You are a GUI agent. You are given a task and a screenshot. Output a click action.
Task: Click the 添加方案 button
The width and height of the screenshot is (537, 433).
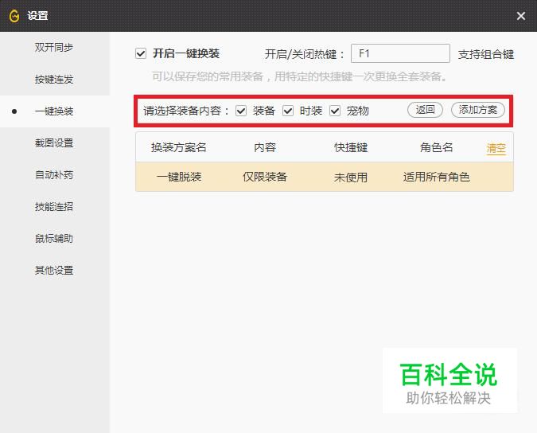point(478,110)
